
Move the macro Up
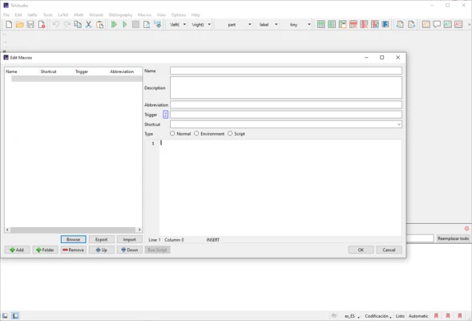(101, 250)
